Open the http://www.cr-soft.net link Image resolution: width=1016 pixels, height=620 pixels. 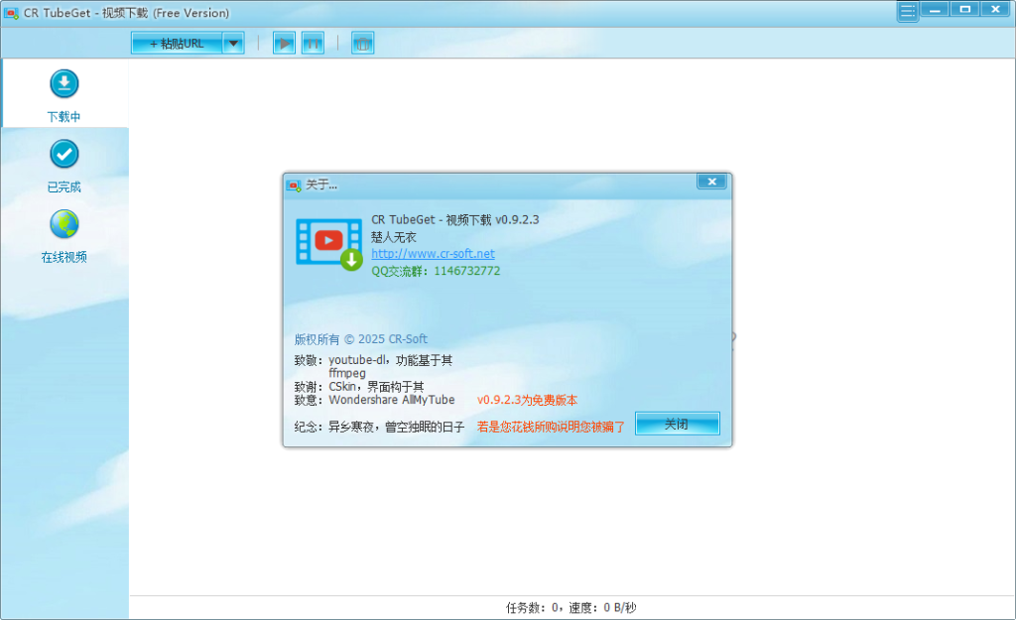click(433, 253)
